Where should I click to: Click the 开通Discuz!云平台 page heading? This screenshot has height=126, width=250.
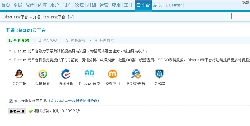pos(26,30)
